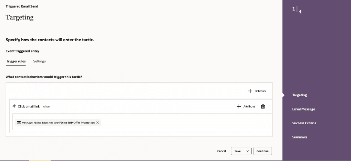Click the step counter '1 | 4'
This screenshot has height=161, width=351.
(297, 10)
